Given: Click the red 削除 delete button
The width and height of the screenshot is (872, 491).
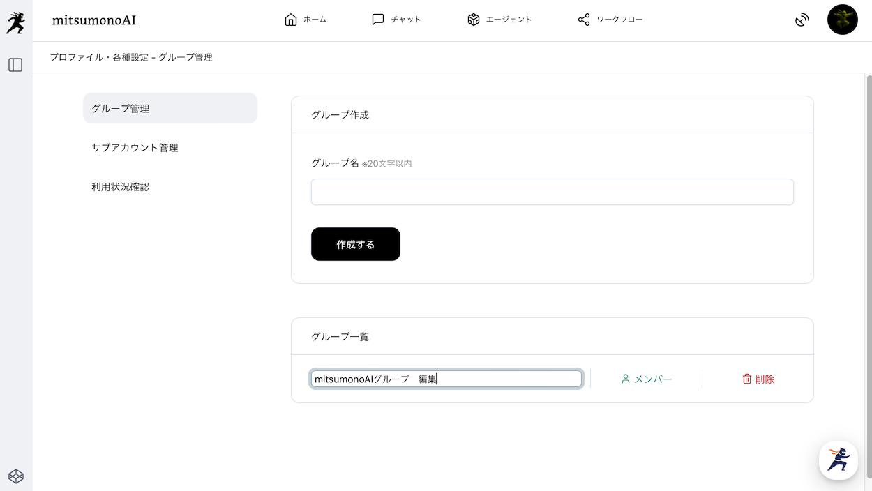Looking at the screenshot, I should (x=758, y=379).
